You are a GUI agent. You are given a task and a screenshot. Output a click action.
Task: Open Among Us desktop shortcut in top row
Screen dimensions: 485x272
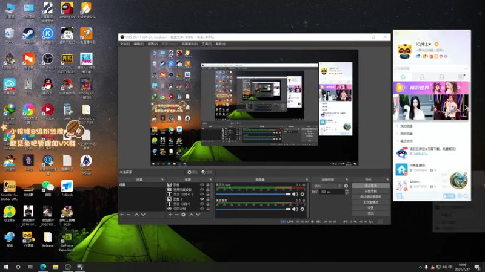[67, 10]
